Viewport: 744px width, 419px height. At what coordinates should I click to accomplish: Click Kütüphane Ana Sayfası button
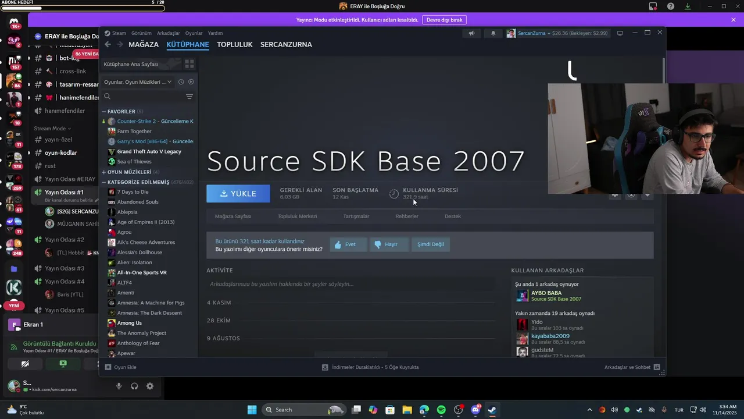[x=141, y=64]
